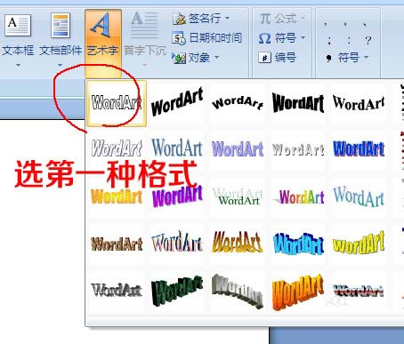
Task: Open the 签名行 dropdown arrow
Action: [x=227, y=19]
